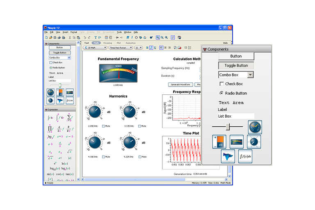315x210 pixels.
Task: Insert the math expression f(x)dx component
Action: point(245,156)
